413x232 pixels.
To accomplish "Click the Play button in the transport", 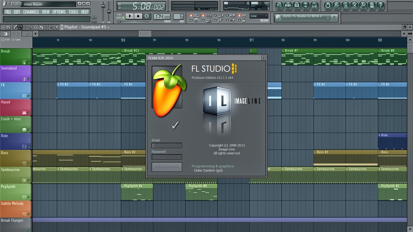I will (x=130, y=16).
